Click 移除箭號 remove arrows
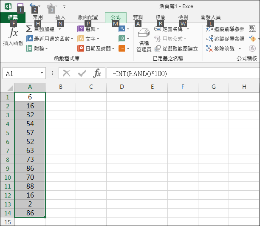The width and height of the screenshot is (260, 226). click(x=220, y=48)
